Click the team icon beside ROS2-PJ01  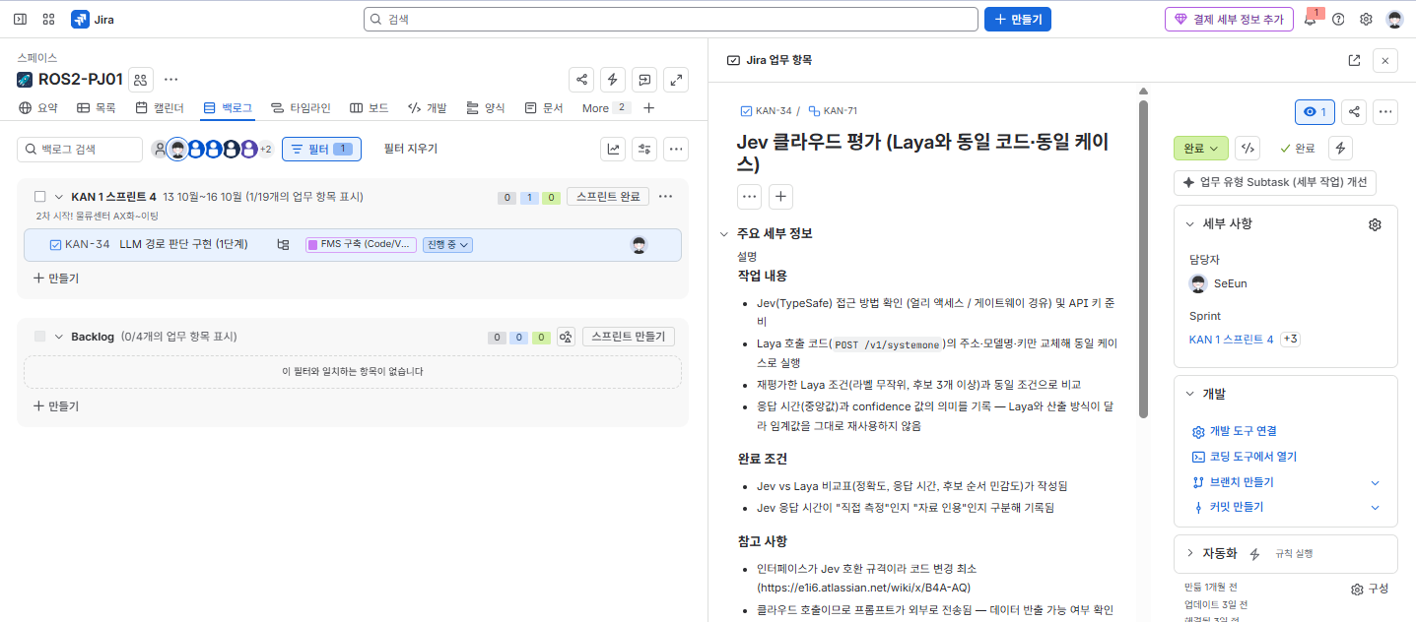[x=141, y=80]
